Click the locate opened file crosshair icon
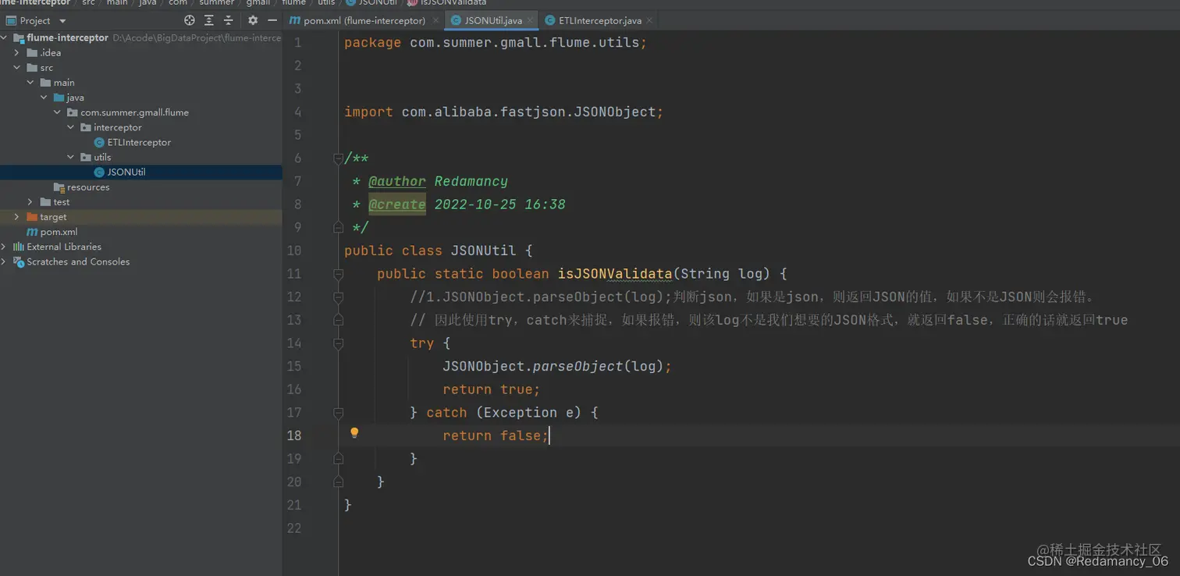1180x576 pixels. coord(189,20)
